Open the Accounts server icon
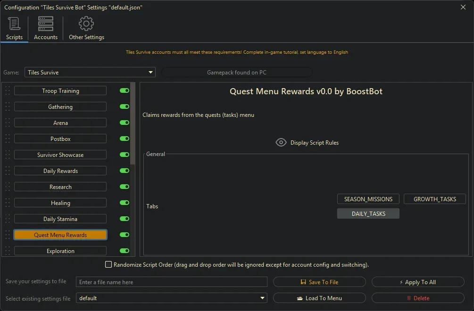Screen dimensions: 474x311 (x=46, y=24)
